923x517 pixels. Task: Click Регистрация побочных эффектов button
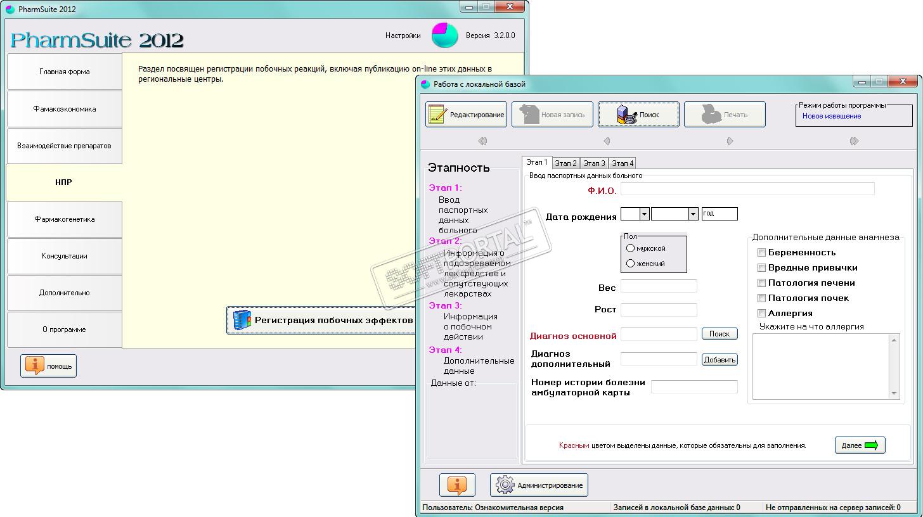click(321, 320)
